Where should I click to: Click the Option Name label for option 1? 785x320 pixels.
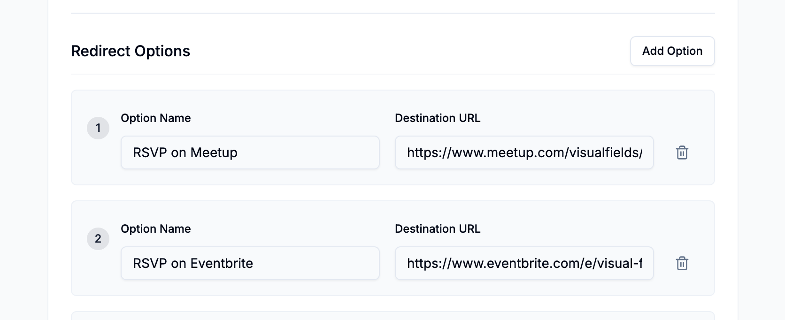point(156,118)
